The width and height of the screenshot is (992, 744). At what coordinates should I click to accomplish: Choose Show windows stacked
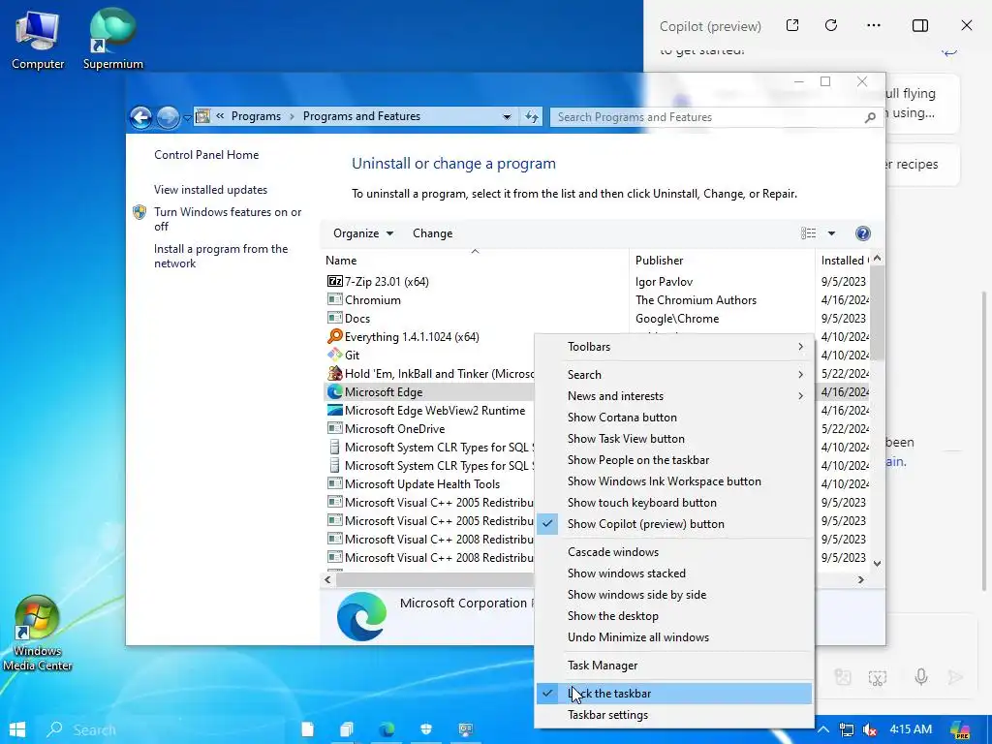point(674,573)
